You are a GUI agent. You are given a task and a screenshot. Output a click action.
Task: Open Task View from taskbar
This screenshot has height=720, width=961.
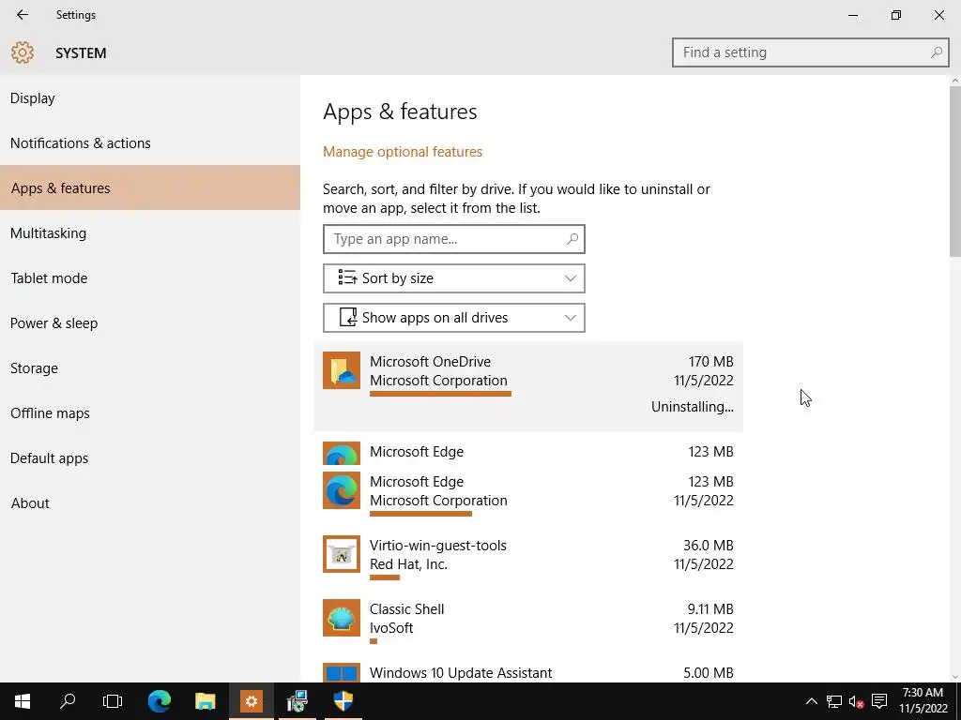tap(113, 701)
